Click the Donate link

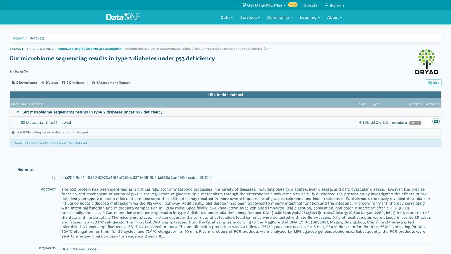pyautogui.click(x=310, y=5)
